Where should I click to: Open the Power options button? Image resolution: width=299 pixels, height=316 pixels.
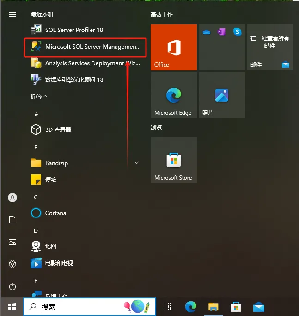(x=12, y=286)
